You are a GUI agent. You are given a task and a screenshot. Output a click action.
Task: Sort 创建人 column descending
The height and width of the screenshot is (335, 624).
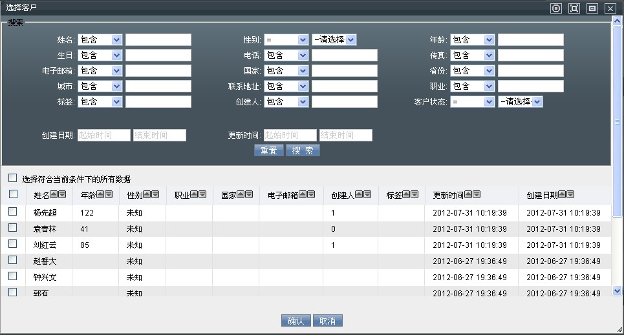click(x=367, y=195)
